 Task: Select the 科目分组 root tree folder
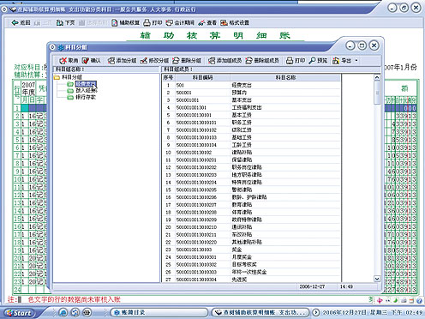point(69,77)
